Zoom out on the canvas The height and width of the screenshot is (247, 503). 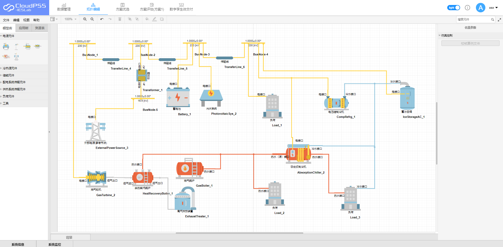pos(92,19)
